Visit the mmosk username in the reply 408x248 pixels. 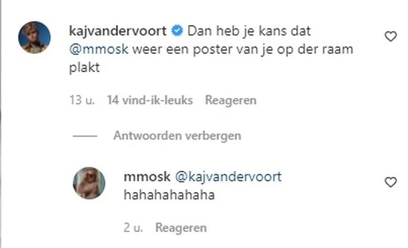point(147,177)
